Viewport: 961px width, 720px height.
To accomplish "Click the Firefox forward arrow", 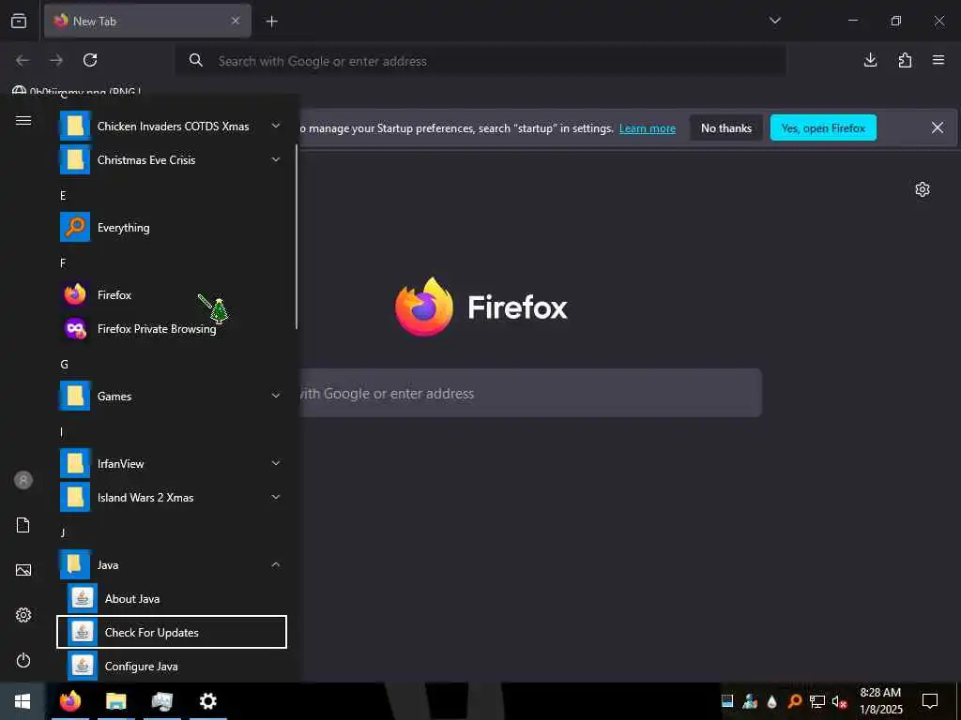I will pos(56,60).
